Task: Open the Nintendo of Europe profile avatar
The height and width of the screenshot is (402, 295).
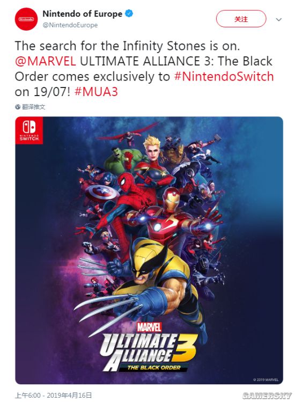Action: point(26,19)
